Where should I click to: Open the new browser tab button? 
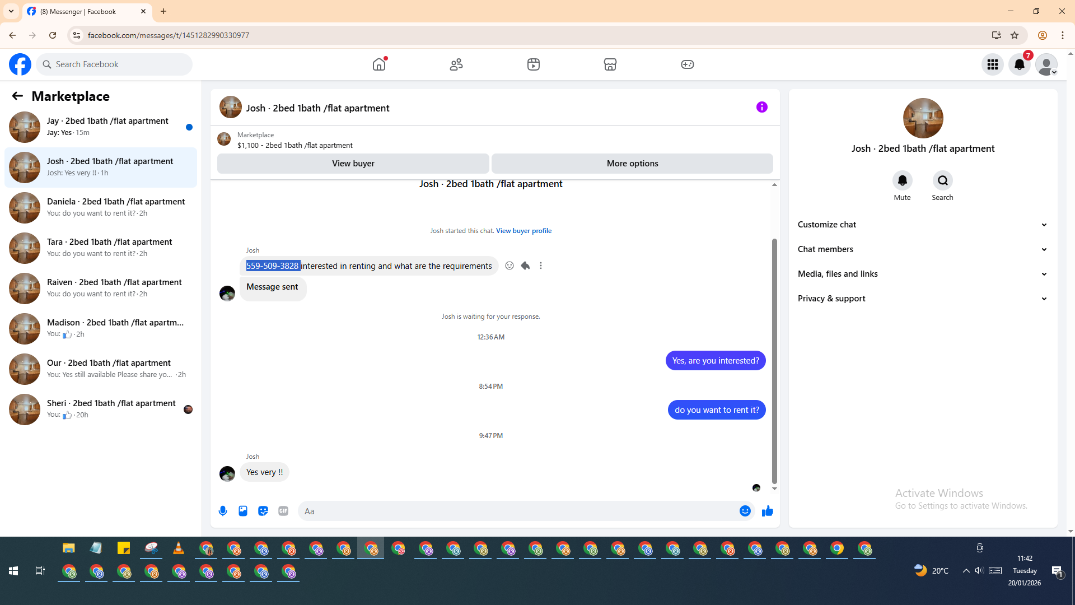point(163,11)
